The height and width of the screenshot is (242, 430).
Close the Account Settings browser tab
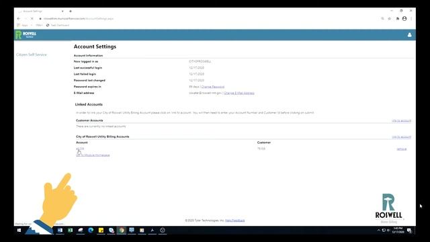click(62, 11)
